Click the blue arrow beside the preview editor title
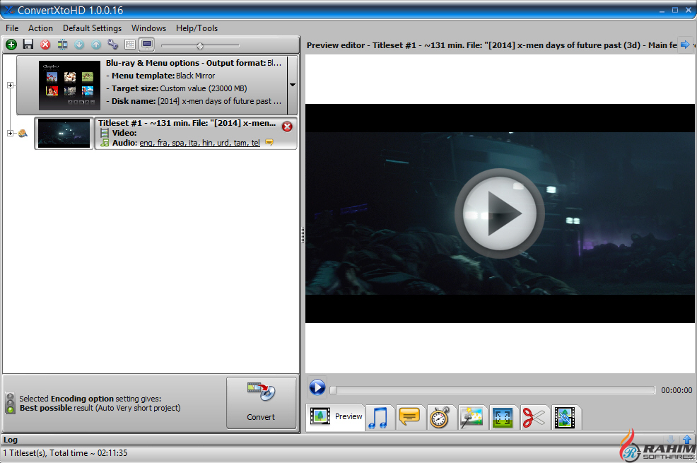This screenshot has height=463, width=697. pyautogui.click(x=685, y=45)
